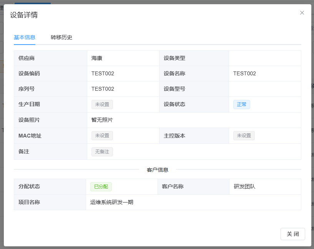The image size is (314, 249).
Task: Click the 已分配 allocation status tag
Action: 101,187
